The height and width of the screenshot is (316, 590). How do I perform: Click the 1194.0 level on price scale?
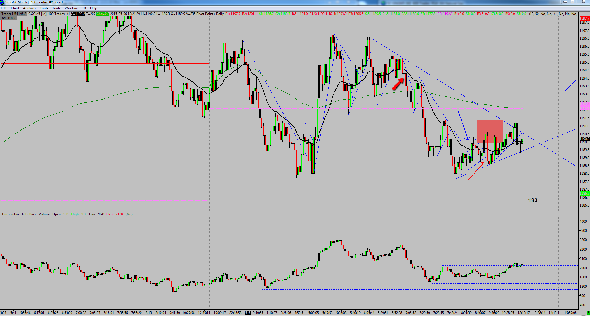pyautogui.click(x=584, y=78)
